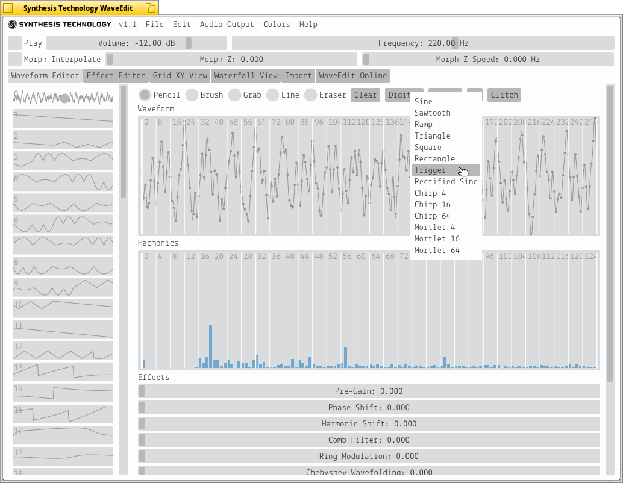The image size is (623, 483).
Task: Choose Square from the dropdown list
Action: 445,148
